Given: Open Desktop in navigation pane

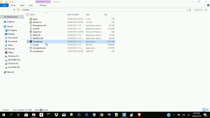Looking at the screenshot, I should pos(11,34).
